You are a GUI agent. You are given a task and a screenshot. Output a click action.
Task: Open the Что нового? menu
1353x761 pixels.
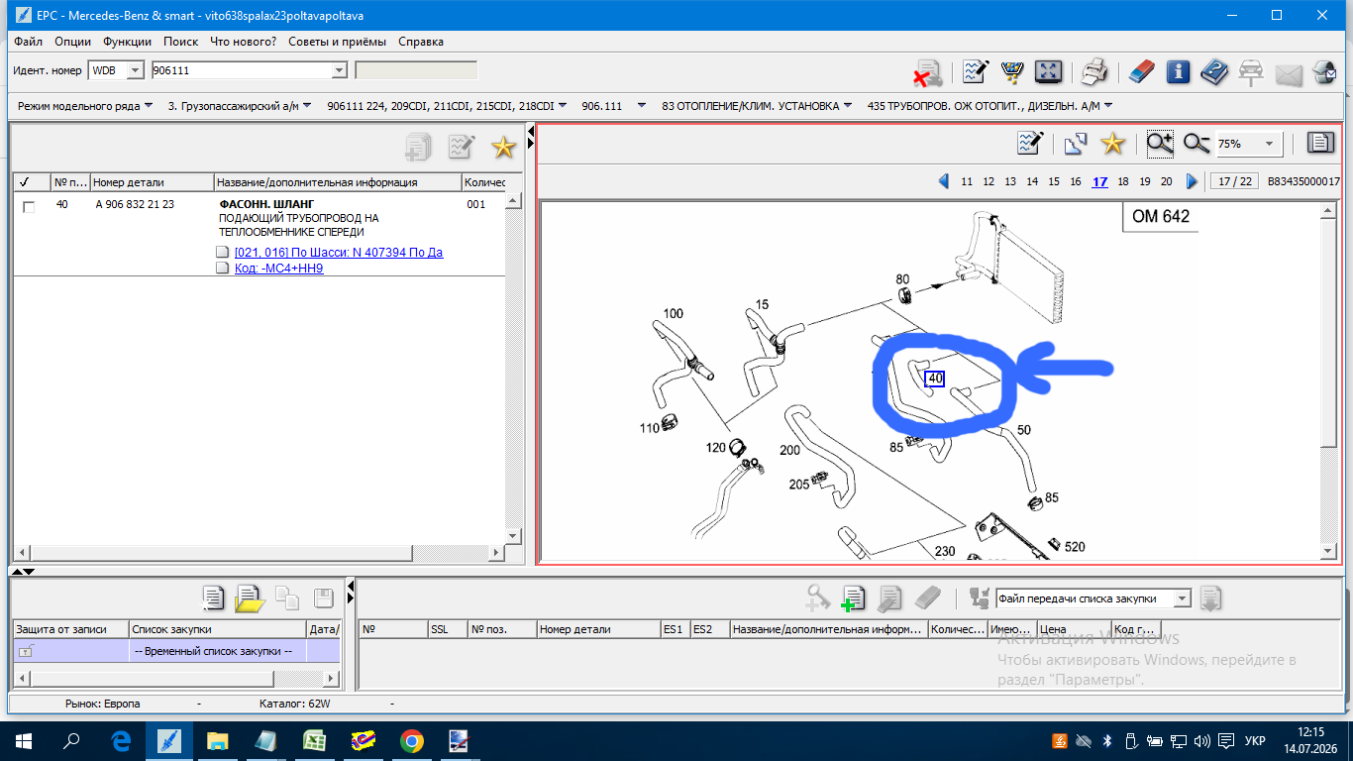tap(244, 42)
